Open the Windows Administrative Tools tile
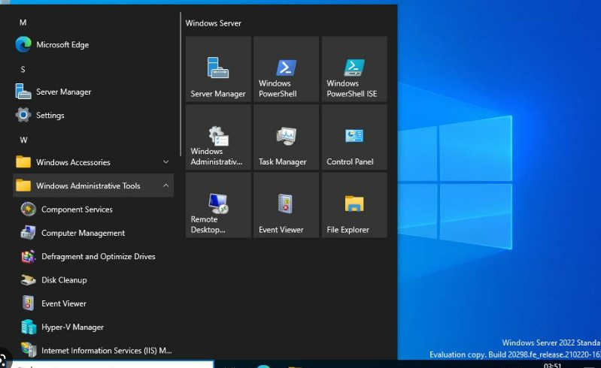 218,137
